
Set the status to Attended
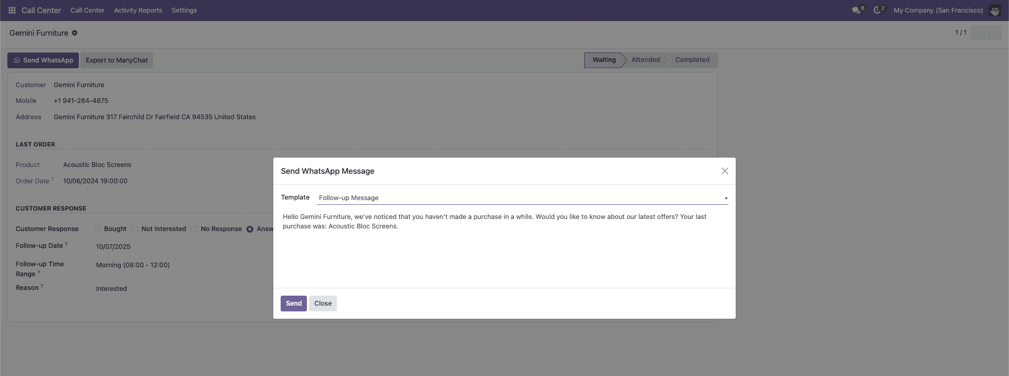tap(645, 60)
